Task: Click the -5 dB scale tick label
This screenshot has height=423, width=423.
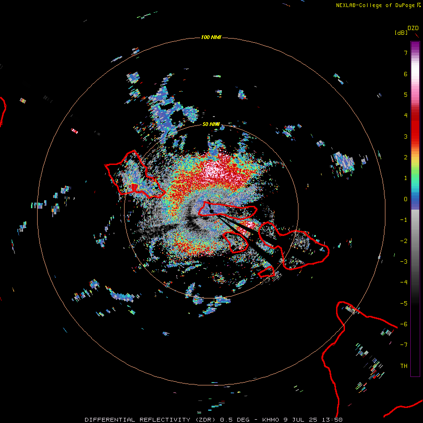Action: tap(404, 304)
